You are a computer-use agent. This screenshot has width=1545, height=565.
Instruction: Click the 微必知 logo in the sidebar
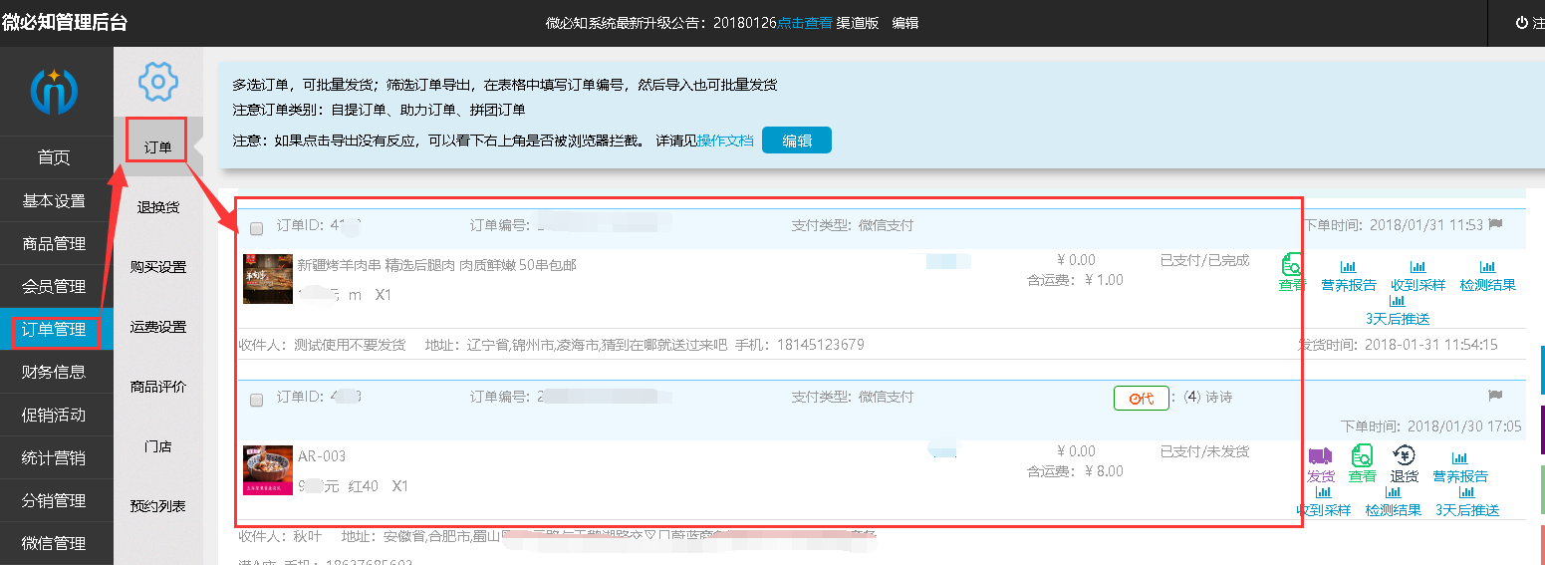click(x=54, y=91)
